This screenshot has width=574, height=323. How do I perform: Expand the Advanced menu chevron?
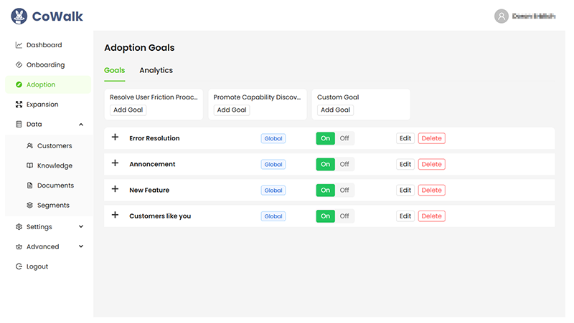tap(81, 246)
